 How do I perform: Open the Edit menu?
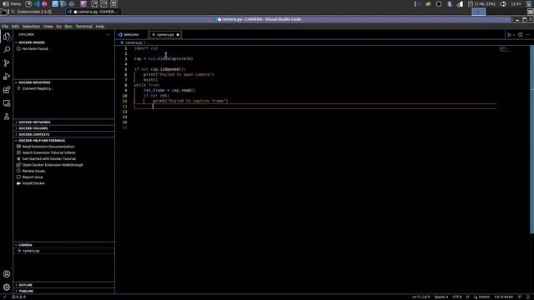pyautogui.click(x=15, y=26)
